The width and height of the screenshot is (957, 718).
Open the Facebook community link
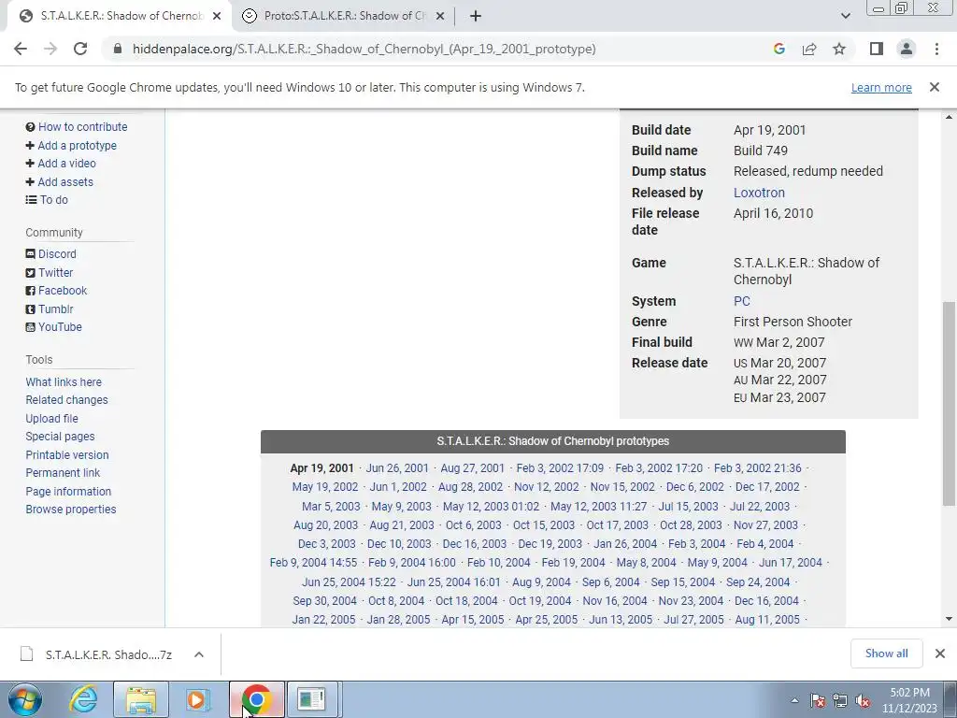click(x=63, y=291)
